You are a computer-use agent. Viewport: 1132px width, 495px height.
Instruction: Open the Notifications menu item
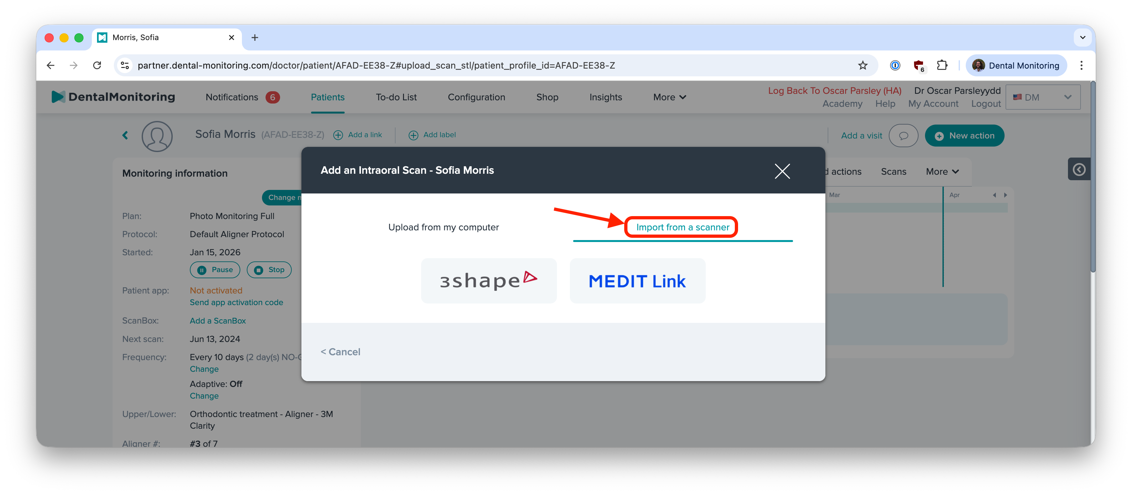coord(232,97)
